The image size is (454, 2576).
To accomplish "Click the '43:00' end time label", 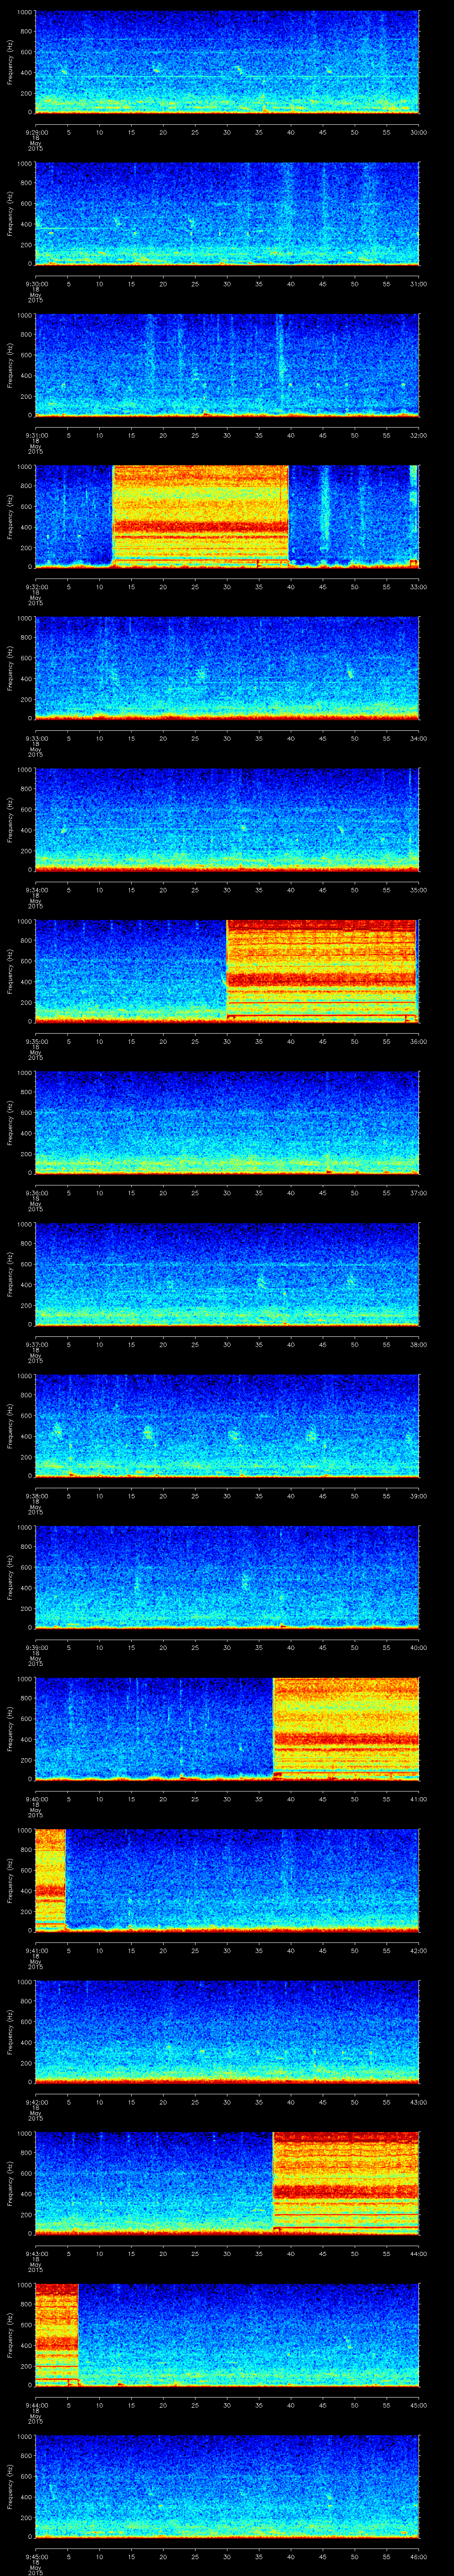I will coord(419,2102).
